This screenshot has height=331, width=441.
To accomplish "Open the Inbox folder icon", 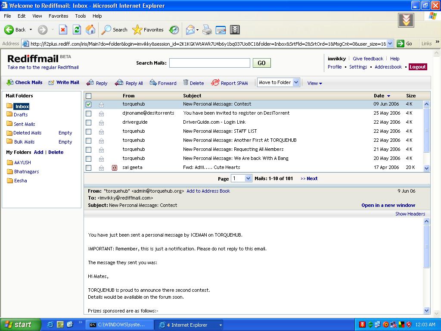I will pyautogui.click(x=9, y=106).
